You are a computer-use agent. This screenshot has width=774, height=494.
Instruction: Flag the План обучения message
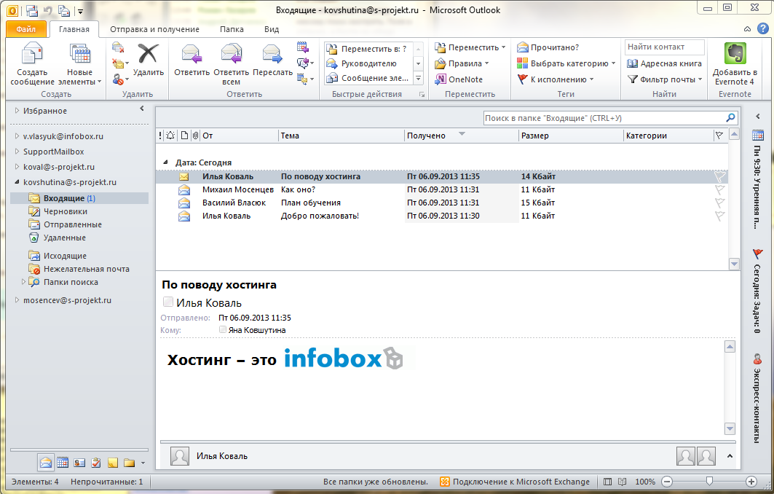(x=719, y=203)
